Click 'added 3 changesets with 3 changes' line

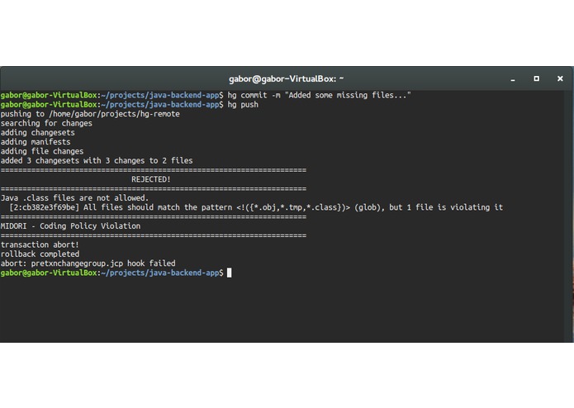click(x=97, y=160)
